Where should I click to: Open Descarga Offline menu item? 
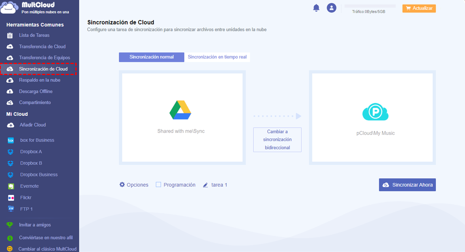point(36,91)
